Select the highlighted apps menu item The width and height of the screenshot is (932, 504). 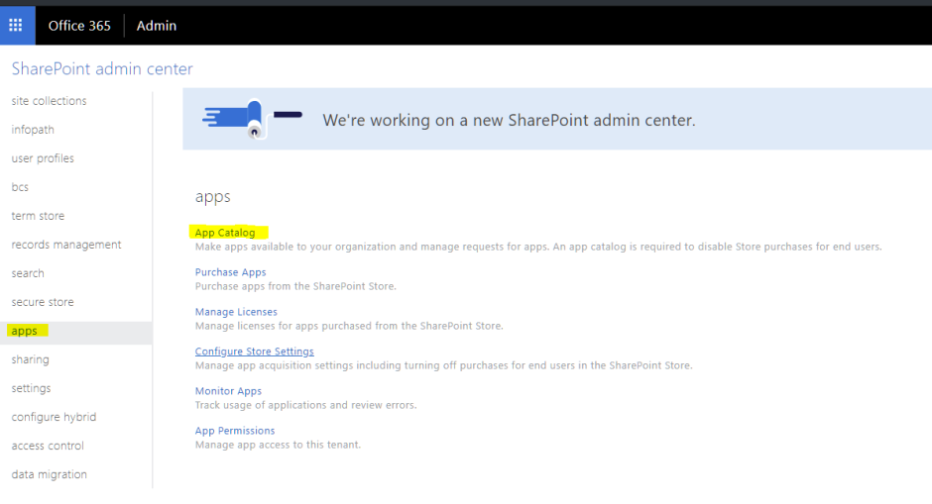click(25, 331)
